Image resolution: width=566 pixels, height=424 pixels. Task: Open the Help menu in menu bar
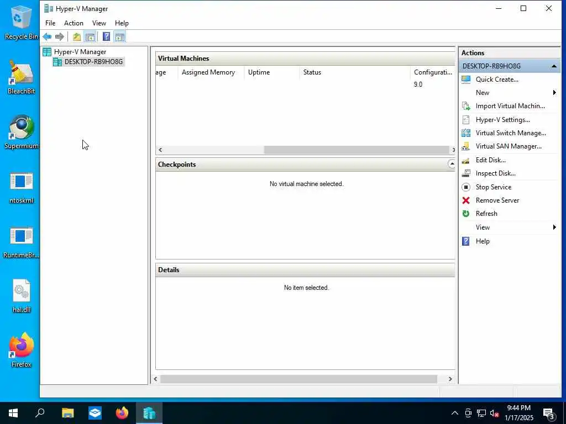click(122, 23)
